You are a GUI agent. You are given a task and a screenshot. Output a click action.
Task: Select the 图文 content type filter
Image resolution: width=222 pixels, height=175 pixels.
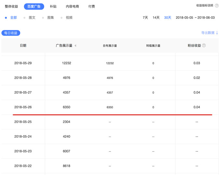32,18
